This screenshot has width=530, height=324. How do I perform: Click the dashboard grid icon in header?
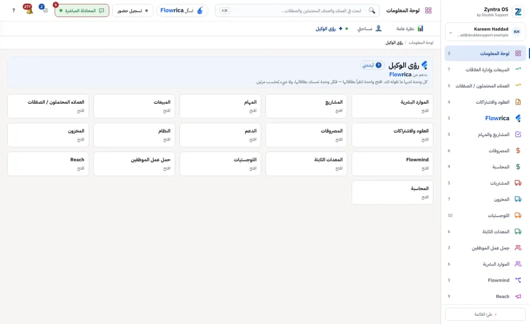click(428, 10)
